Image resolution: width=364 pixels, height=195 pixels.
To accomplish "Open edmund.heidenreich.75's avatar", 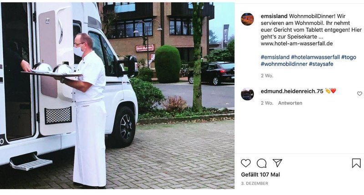I will click(x=247, y=94).
